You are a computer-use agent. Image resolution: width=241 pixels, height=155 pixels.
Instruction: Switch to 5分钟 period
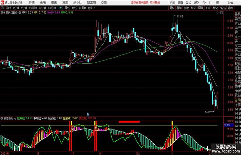(x=24, y=8)
